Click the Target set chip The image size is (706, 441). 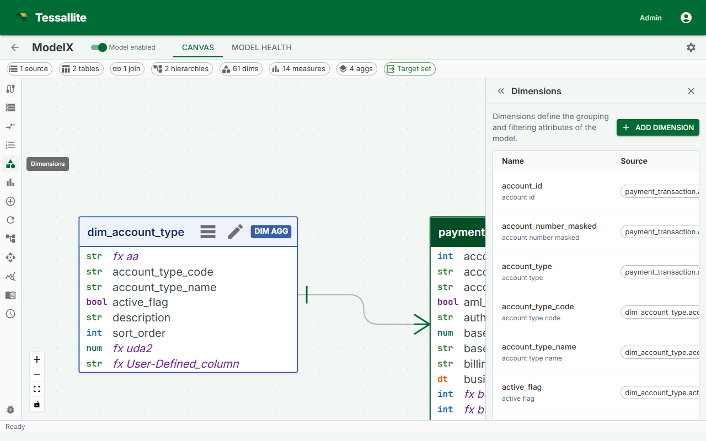coord(410,69)
